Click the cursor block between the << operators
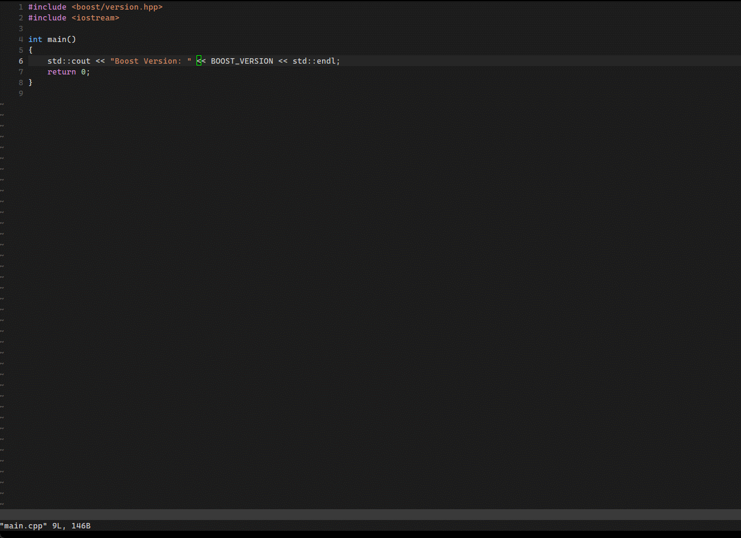741x538 pixels. [198, 61]
